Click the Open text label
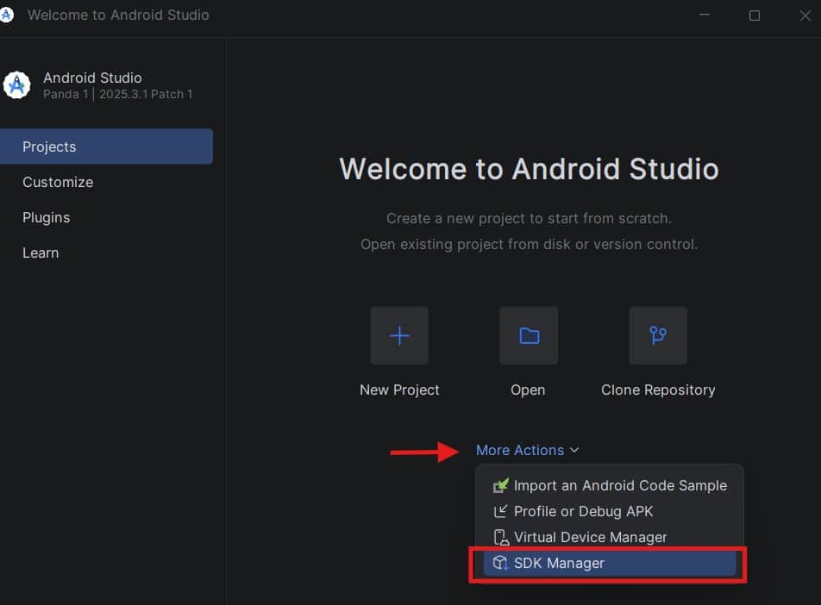This screenshot has height=605, width=821. (528, 390)
